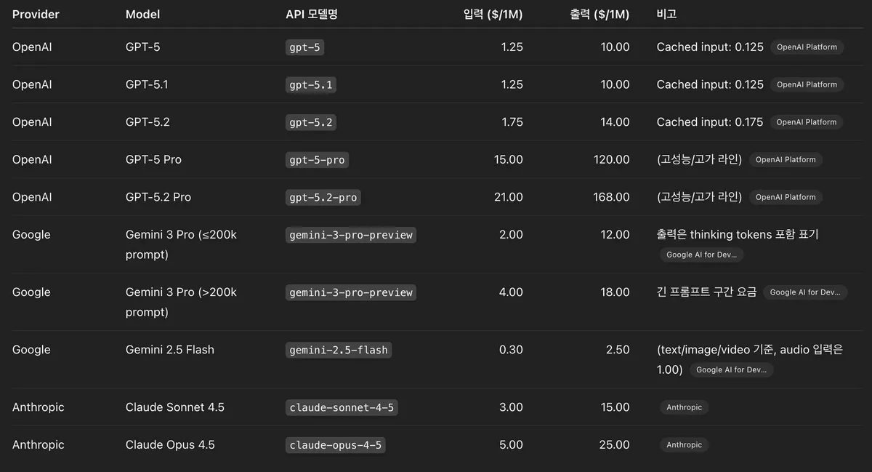The height and width of the screenshot is (472, 872).
Task: Click the GPT-5.1 model name cell
Action: point(147,84)
